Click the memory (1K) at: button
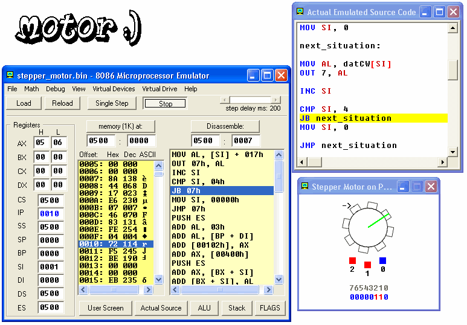Screen dimensions: 467x325 (x=121, y=126)
